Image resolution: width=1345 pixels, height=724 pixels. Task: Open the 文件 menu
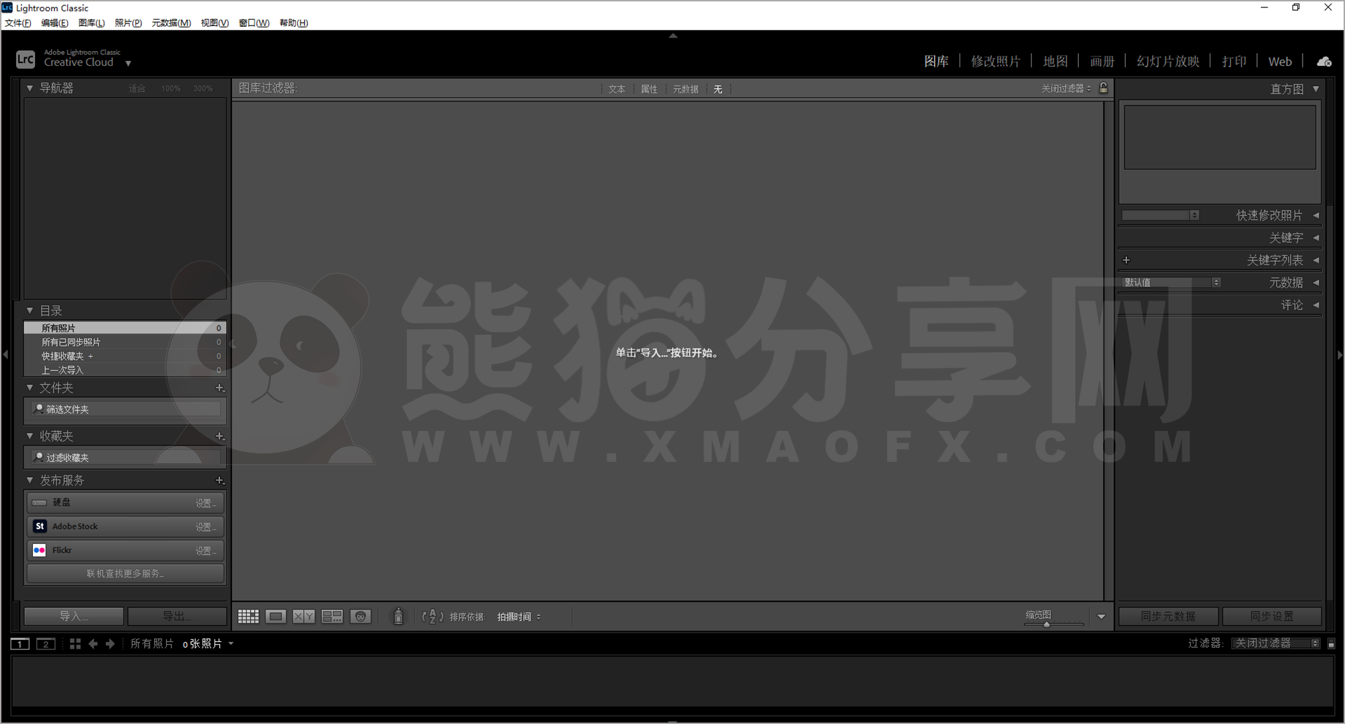tap(17, 22)
